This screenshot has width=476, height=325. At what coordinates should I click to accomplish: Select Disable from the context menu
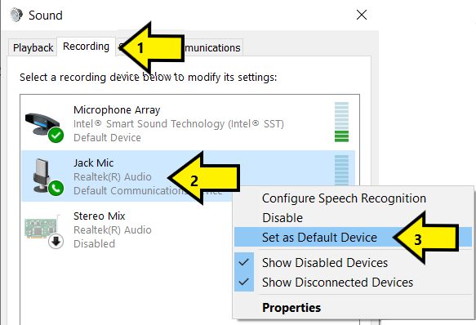click(x=282, y=218)
